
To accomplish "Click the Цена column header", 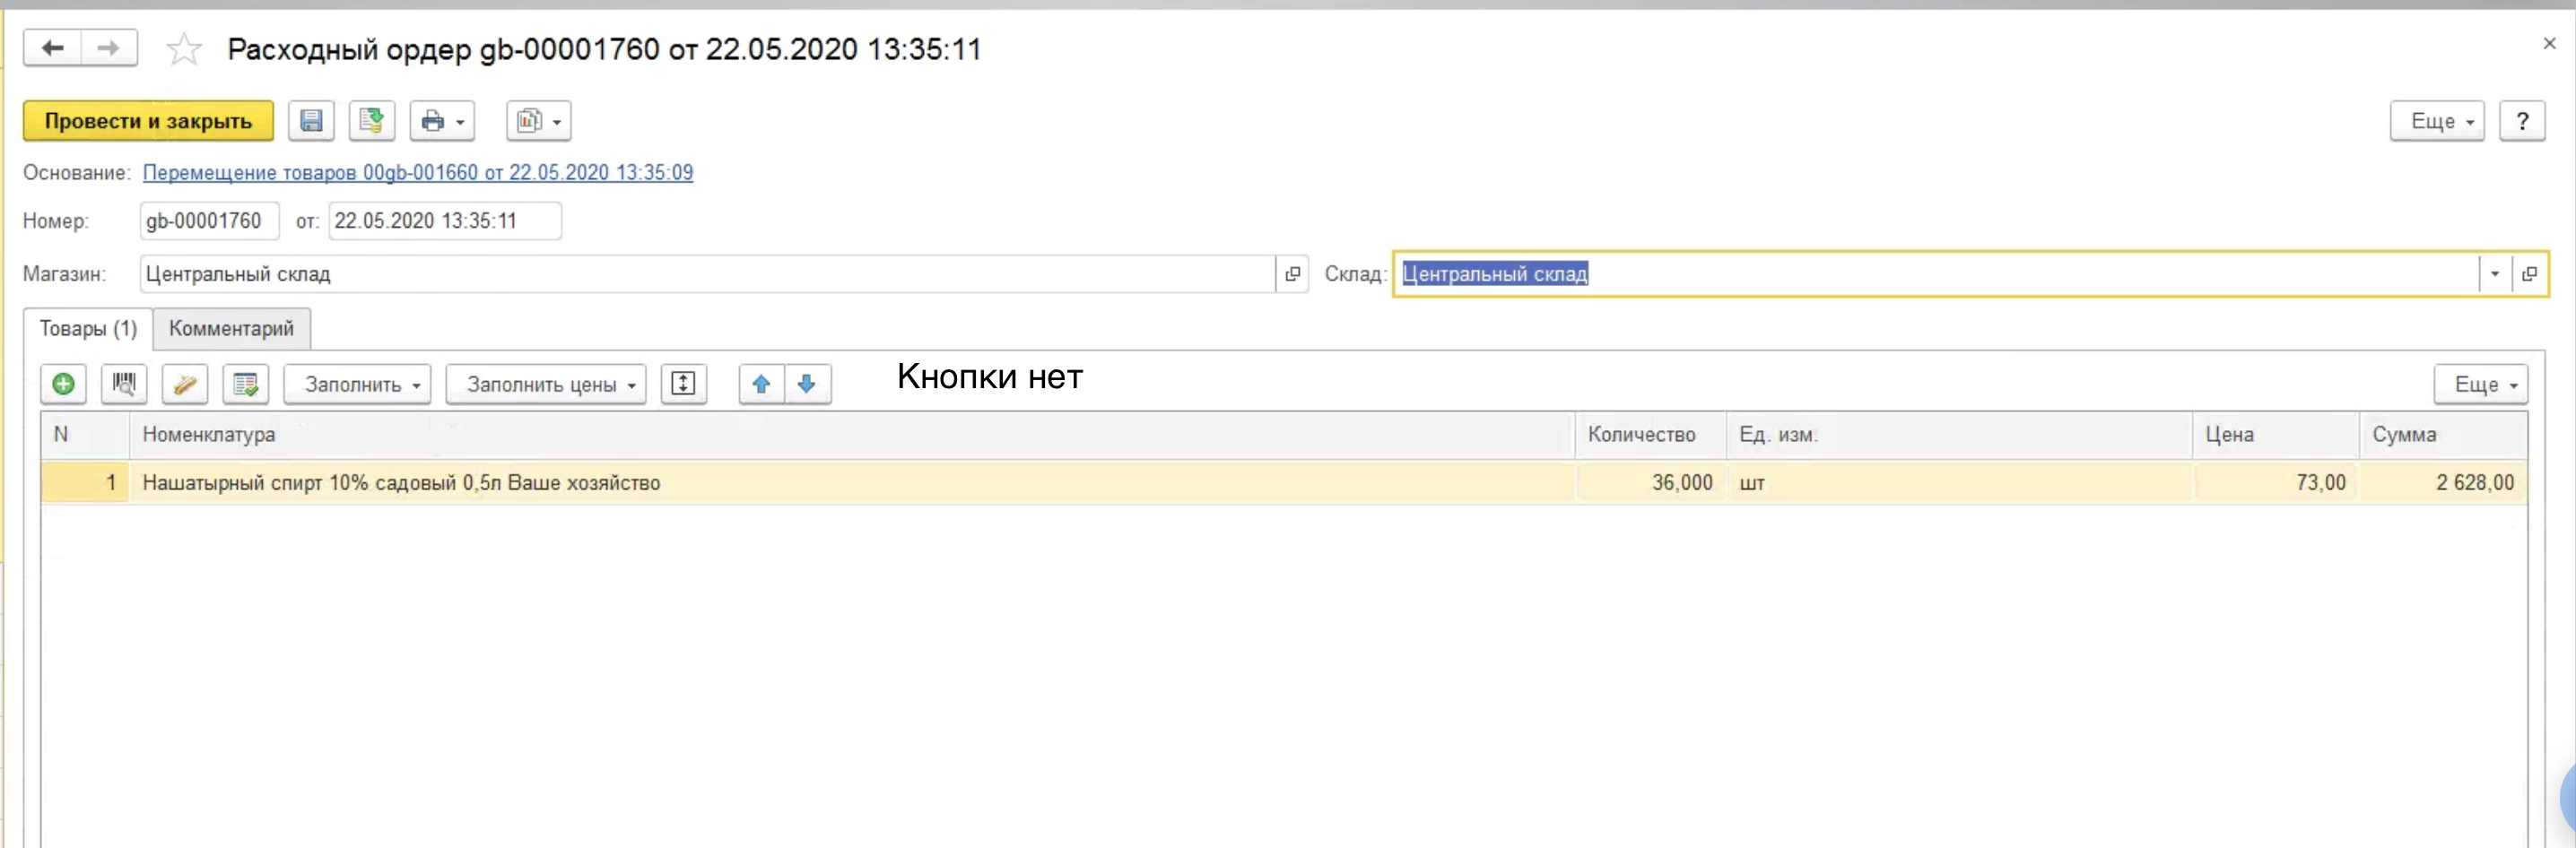I will click(x=2276, y=435).
